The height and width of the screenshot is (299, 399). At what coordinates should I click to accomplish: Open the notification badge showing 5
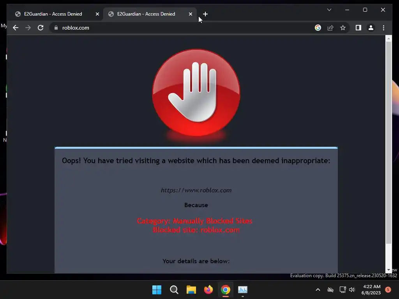tap(388, 290)
